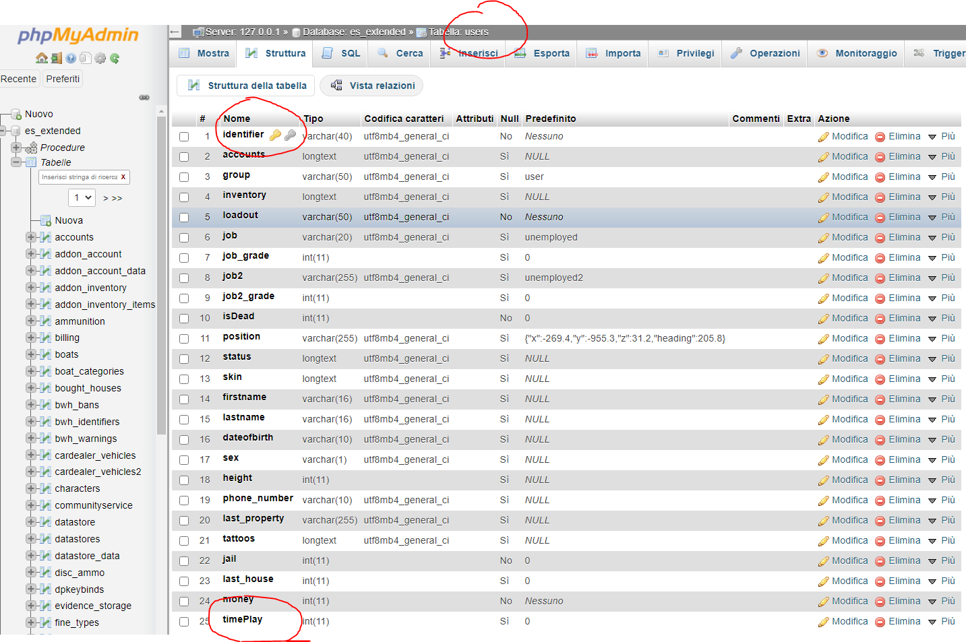Click the table search input field
The width and height of the screenshot is (966, 642).
point(81,176)
